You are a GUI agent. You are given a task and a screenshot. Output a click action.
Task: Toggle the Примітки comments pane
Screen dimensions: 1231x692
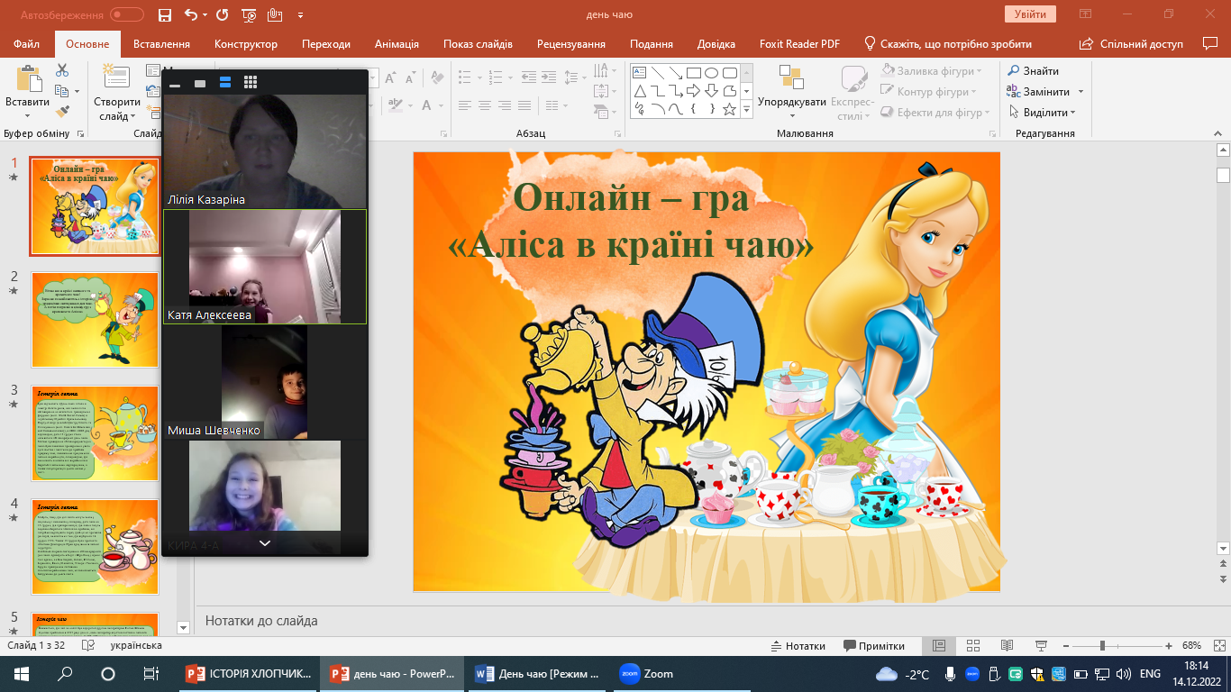coord(874,646)
